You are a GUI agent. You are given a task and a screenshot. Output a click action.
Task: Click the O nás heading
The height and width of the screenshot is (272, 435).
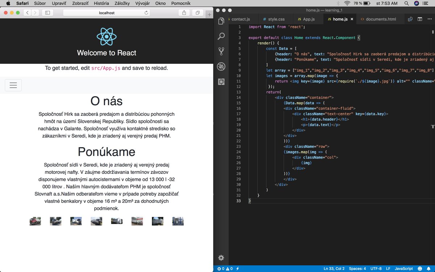(107, 101)
